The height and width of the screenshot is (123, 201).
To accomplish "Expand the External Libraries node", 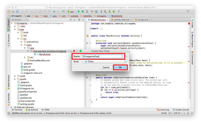I will point(12,107).
